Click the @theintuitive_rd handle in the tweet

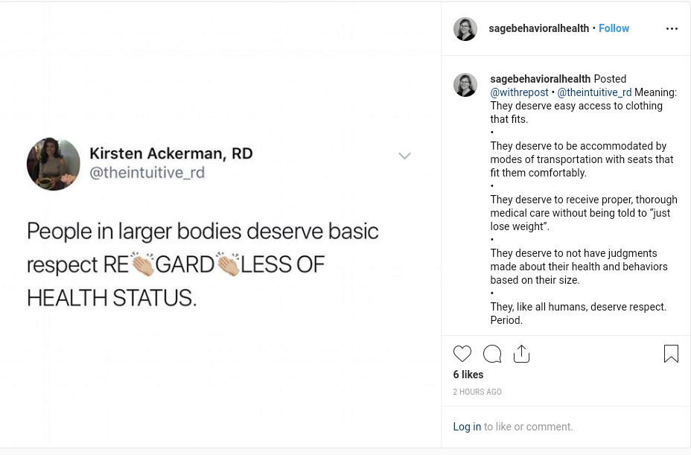147,173
